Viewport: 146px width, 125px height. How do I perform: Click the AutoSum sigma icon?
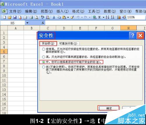[100, 17]
